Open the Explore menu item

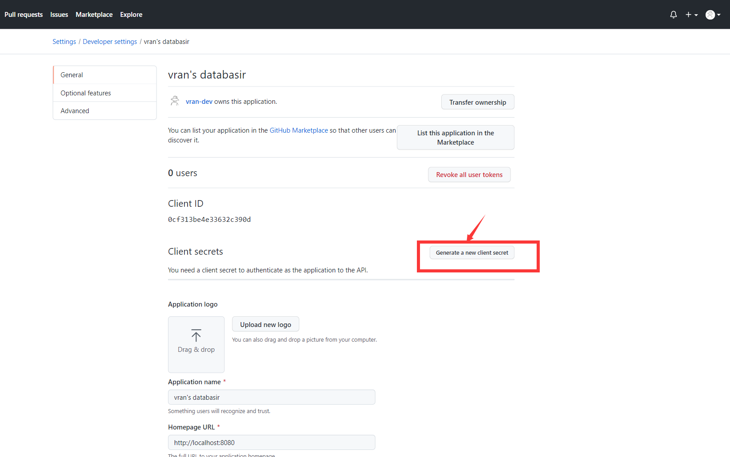pos(131,14)
